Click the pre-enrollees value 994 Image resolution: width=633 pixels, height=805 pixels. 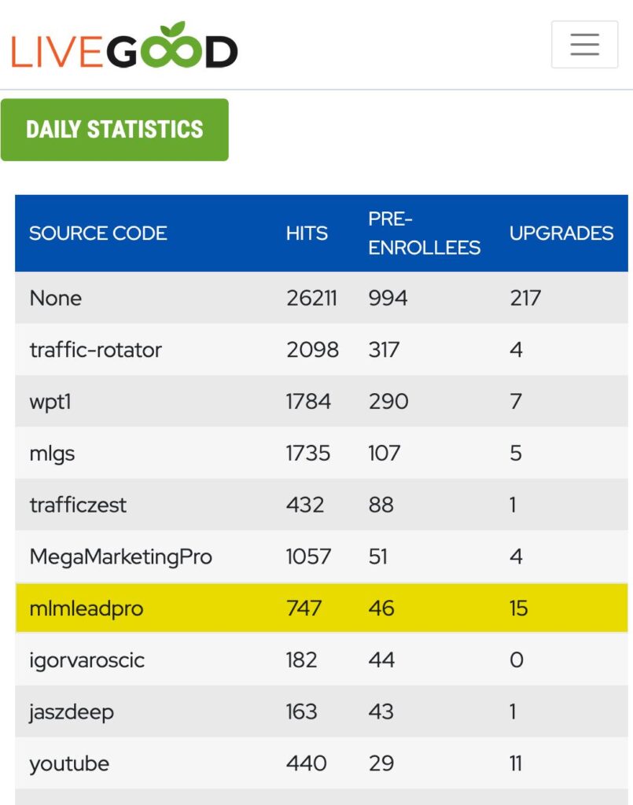coord(388,298)
